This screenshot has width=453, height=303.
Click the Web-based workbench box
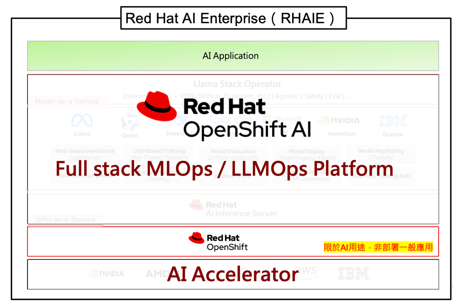click(85, 154)
